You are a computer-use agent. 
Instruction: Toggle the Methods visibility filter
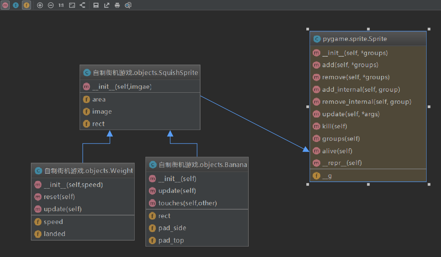pos(5,5)
